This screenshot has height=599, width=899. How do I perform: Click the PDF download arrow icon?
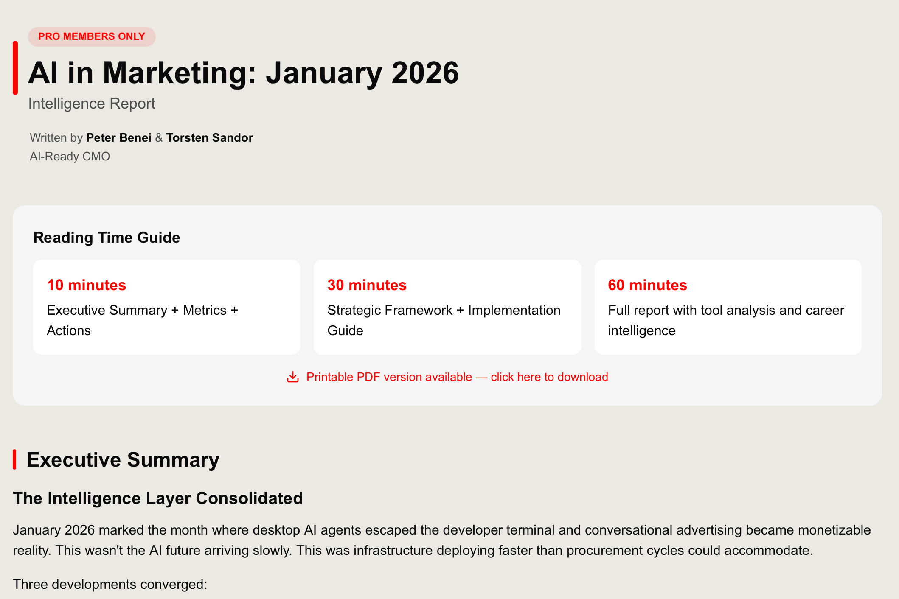pyautogui.click(x=293, y=377)
